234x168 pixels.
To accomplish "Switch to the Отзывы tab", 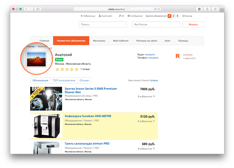I will pyautogui.click(x=84, y=80).
